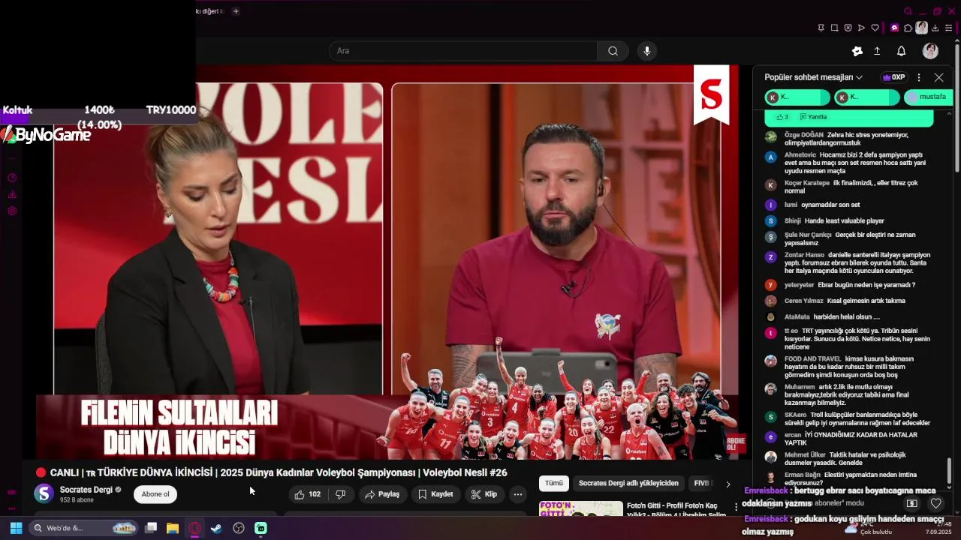Open the browser sidebar history clock icon

(12, 178)
